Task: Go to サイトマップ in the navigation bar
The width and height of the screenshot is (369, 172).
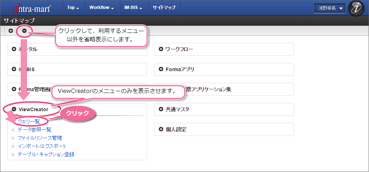Action: (x=164, y=8)
